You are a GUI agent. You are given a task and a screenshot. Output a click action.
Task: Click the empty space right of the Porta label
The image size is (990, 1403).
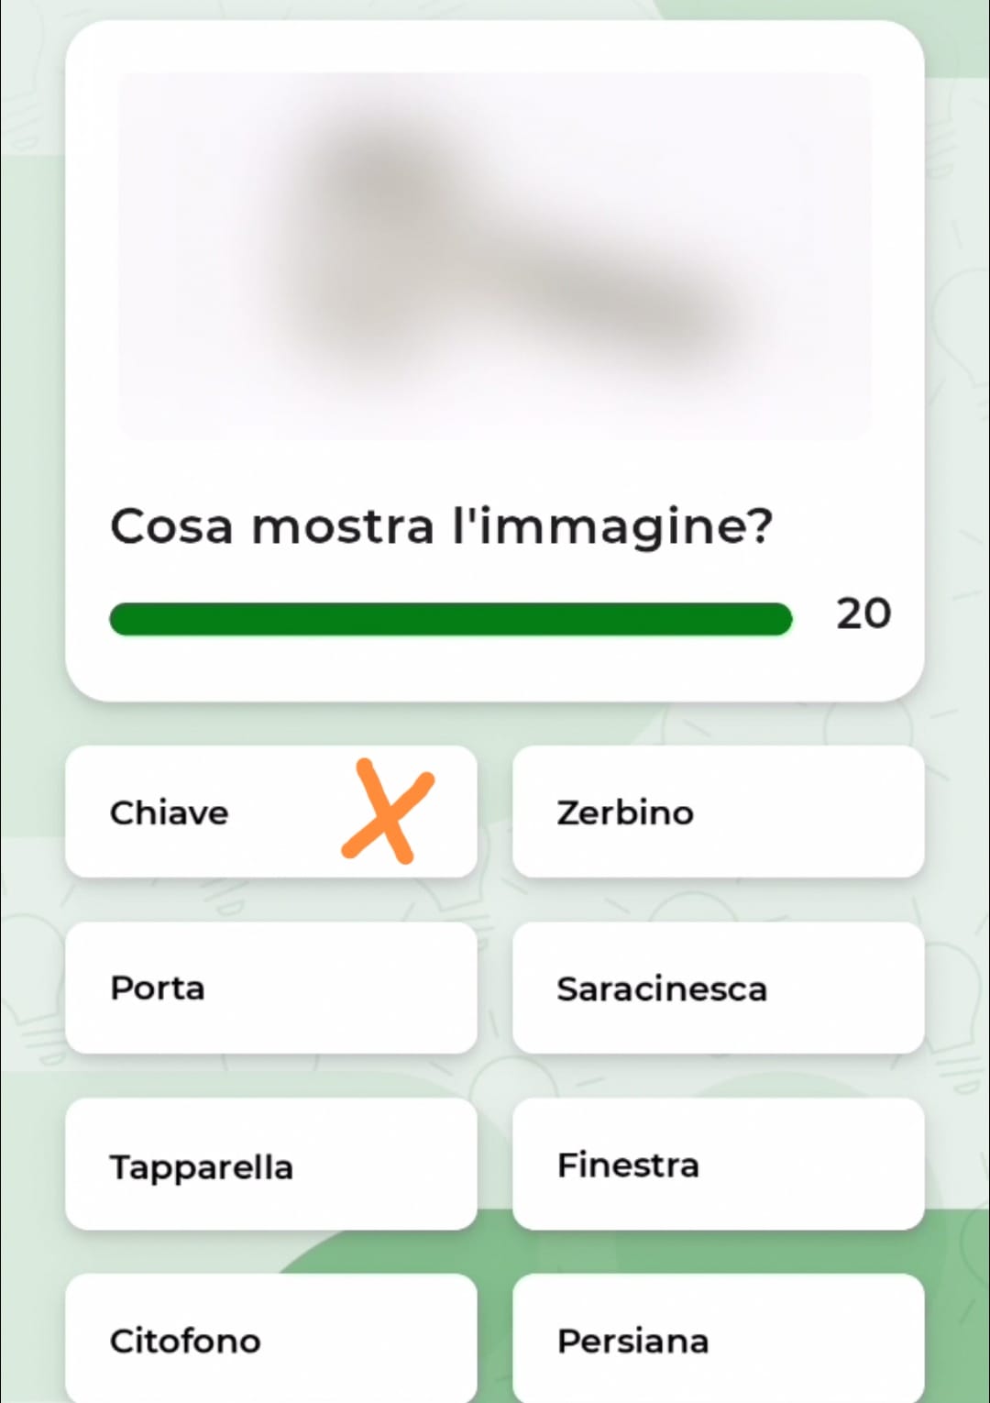348,989
